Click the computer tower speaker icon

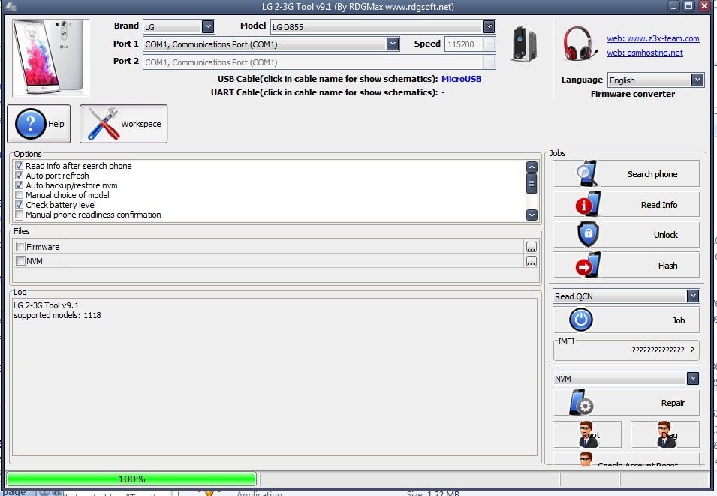(x=523, y=44)
